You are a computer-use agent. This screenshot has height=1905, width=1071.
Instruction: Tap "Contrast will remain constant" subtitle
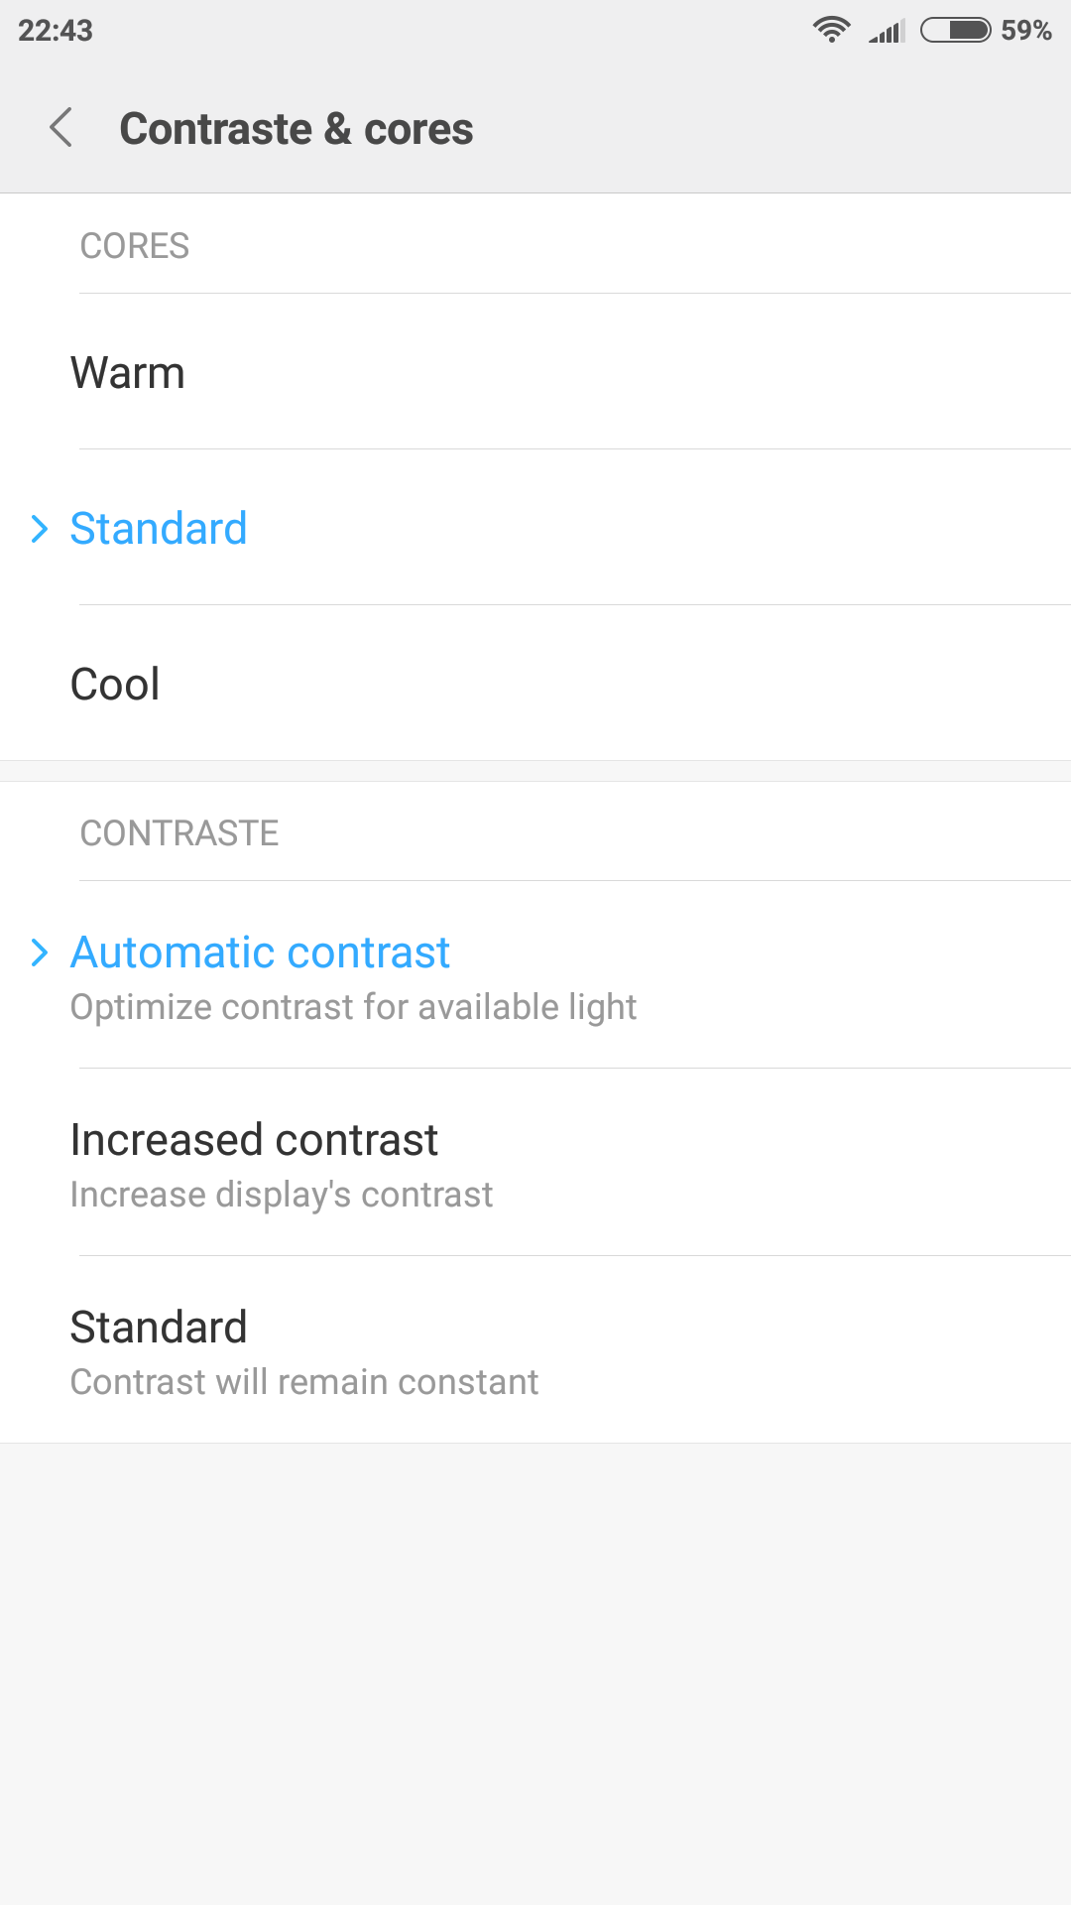304,1382
